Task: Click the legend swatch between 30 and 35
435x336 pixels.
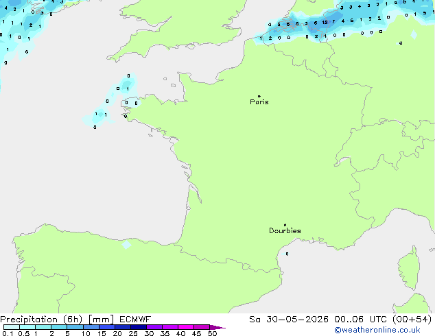Action: (154, 327)
